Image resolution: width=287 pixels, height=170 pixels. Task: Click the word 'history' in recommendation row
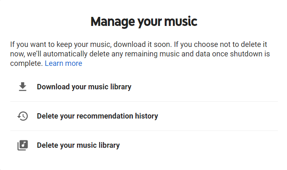point(147,116)
